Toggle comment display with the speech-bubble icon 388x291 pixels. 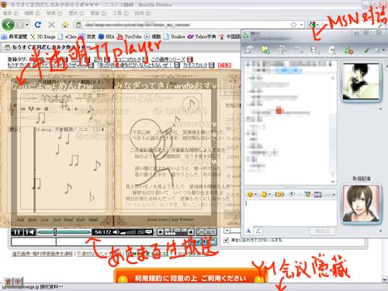click(x=149, y=232)
